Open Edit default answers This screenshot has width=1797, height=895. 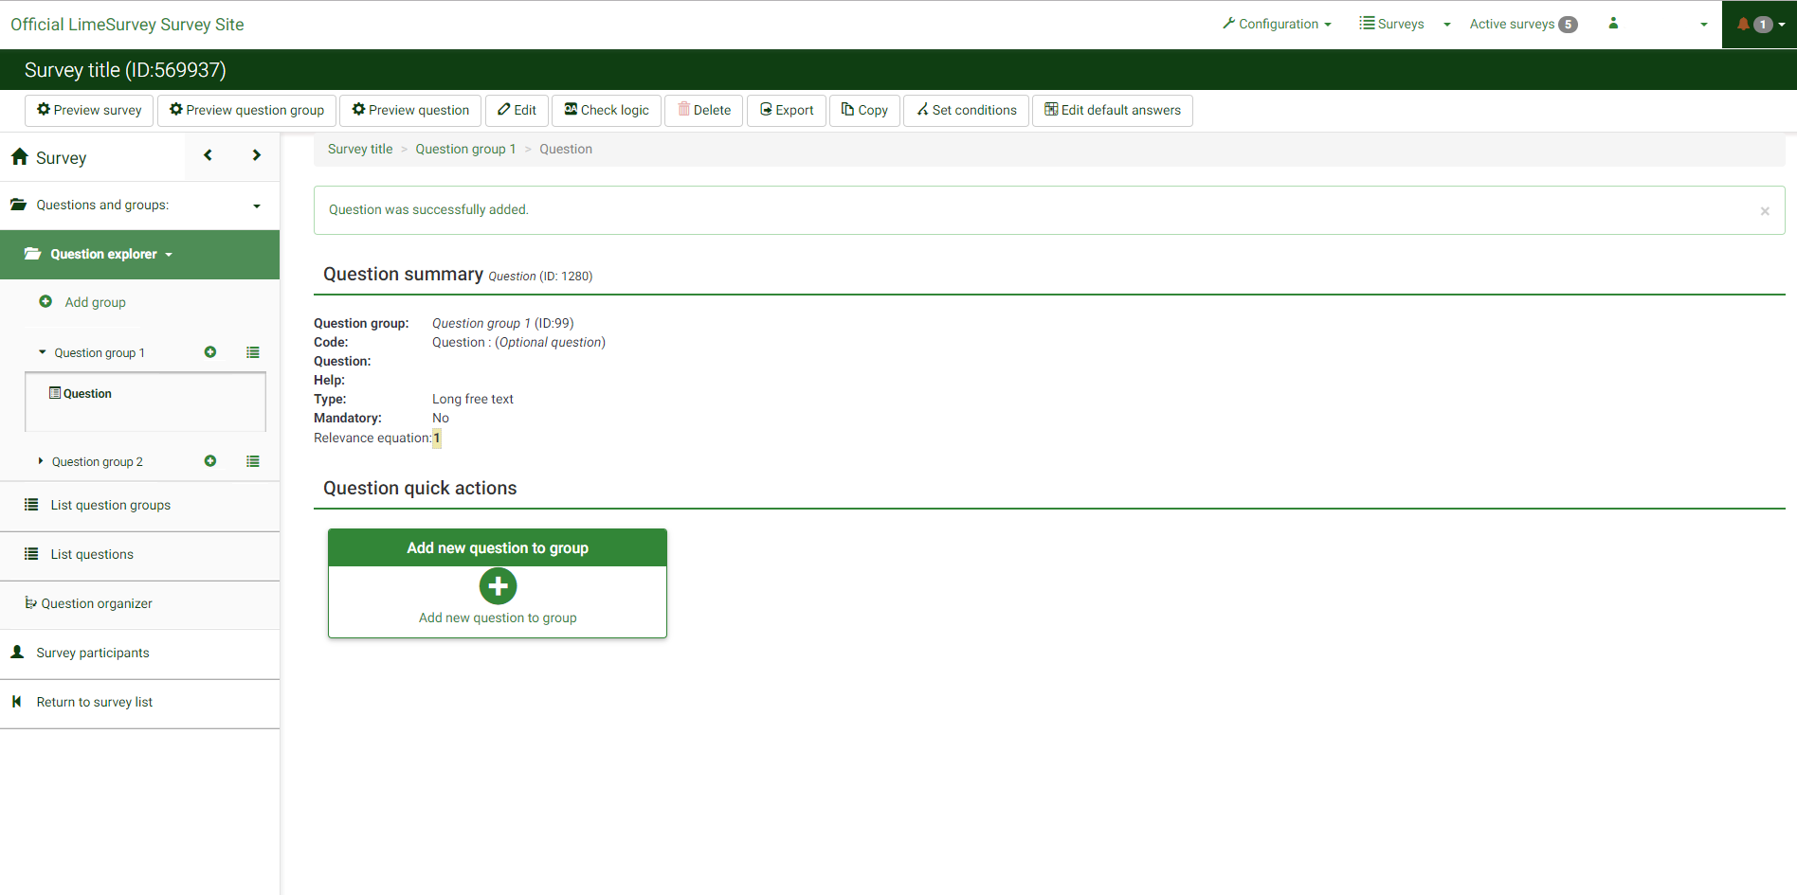(1113, 110)
